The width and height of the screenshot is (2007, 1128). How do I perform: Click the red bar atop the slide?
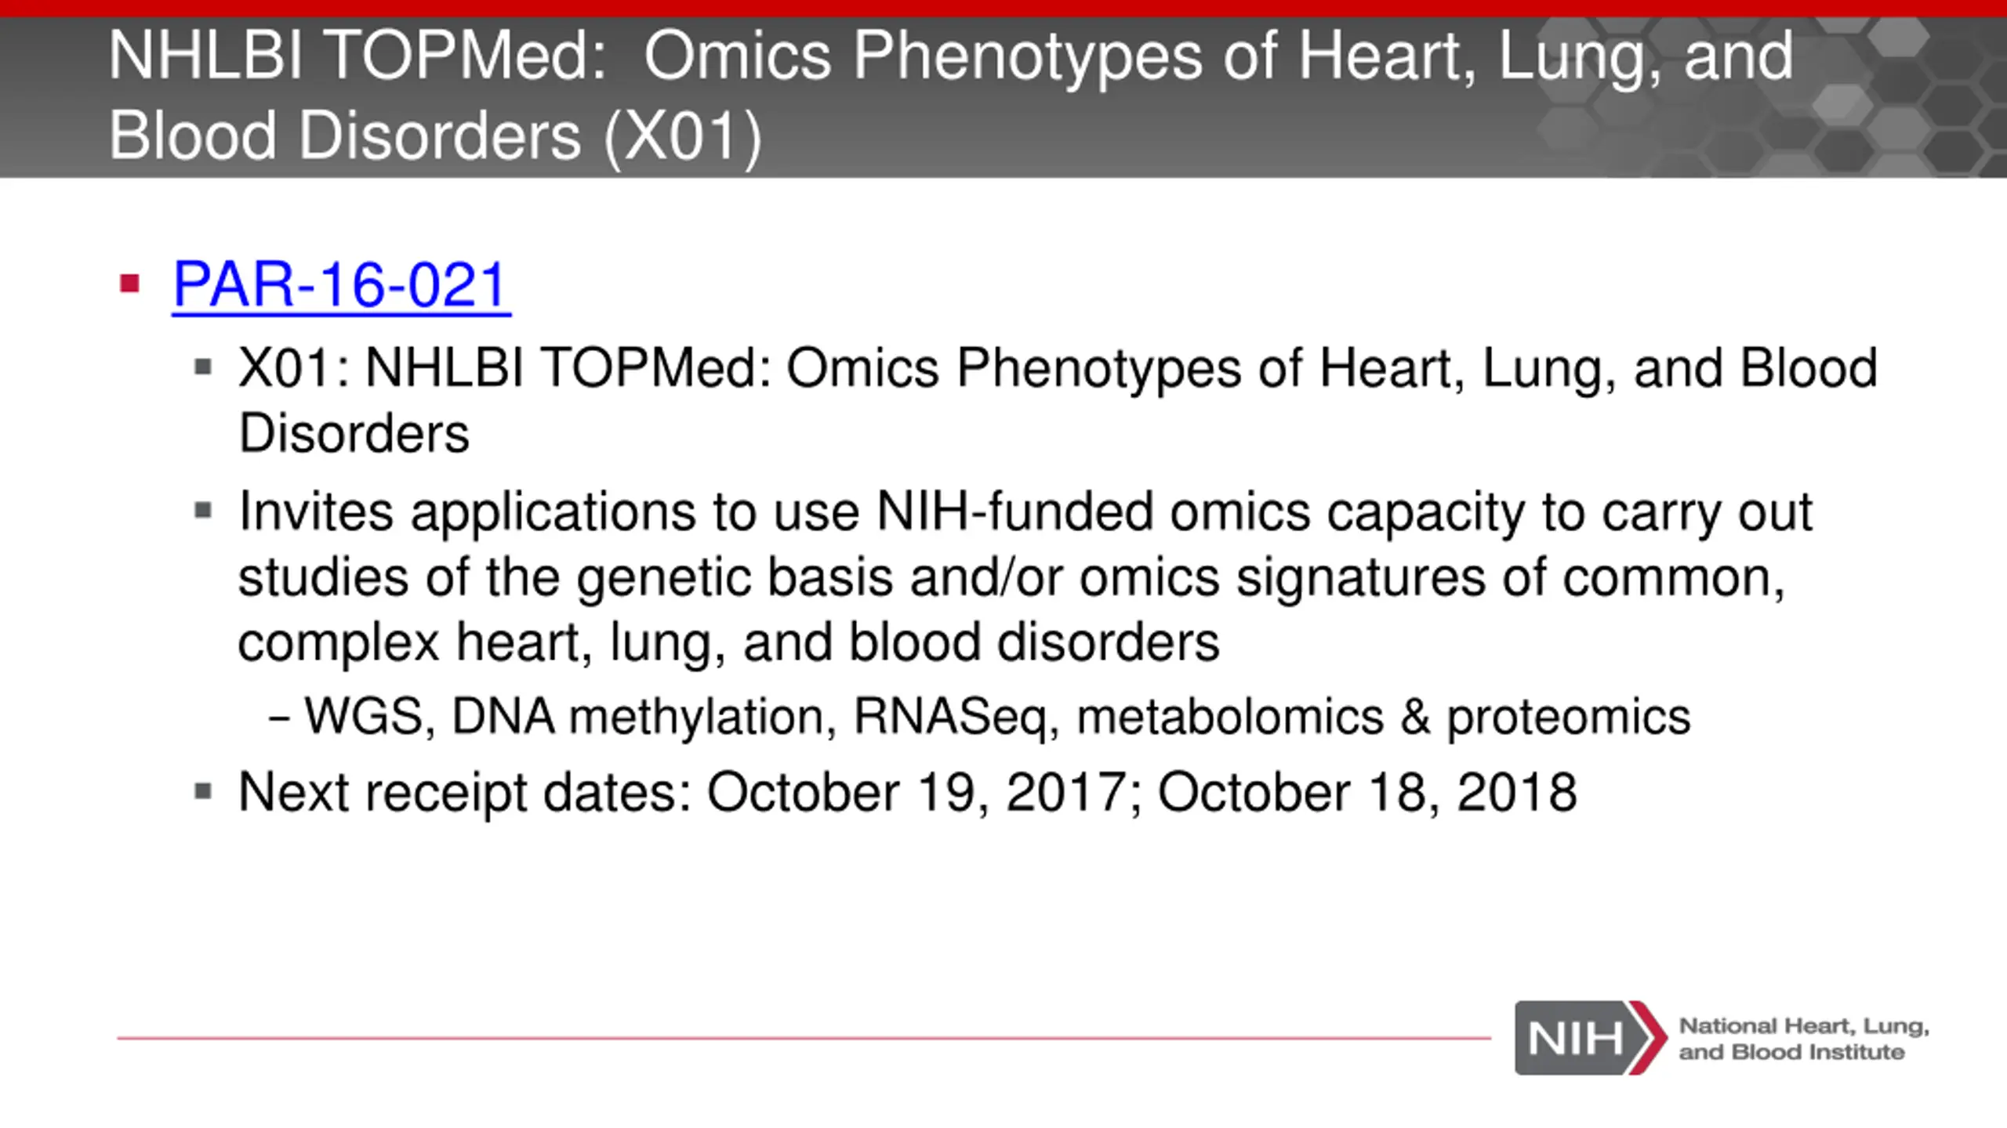tap(1003, 9)
